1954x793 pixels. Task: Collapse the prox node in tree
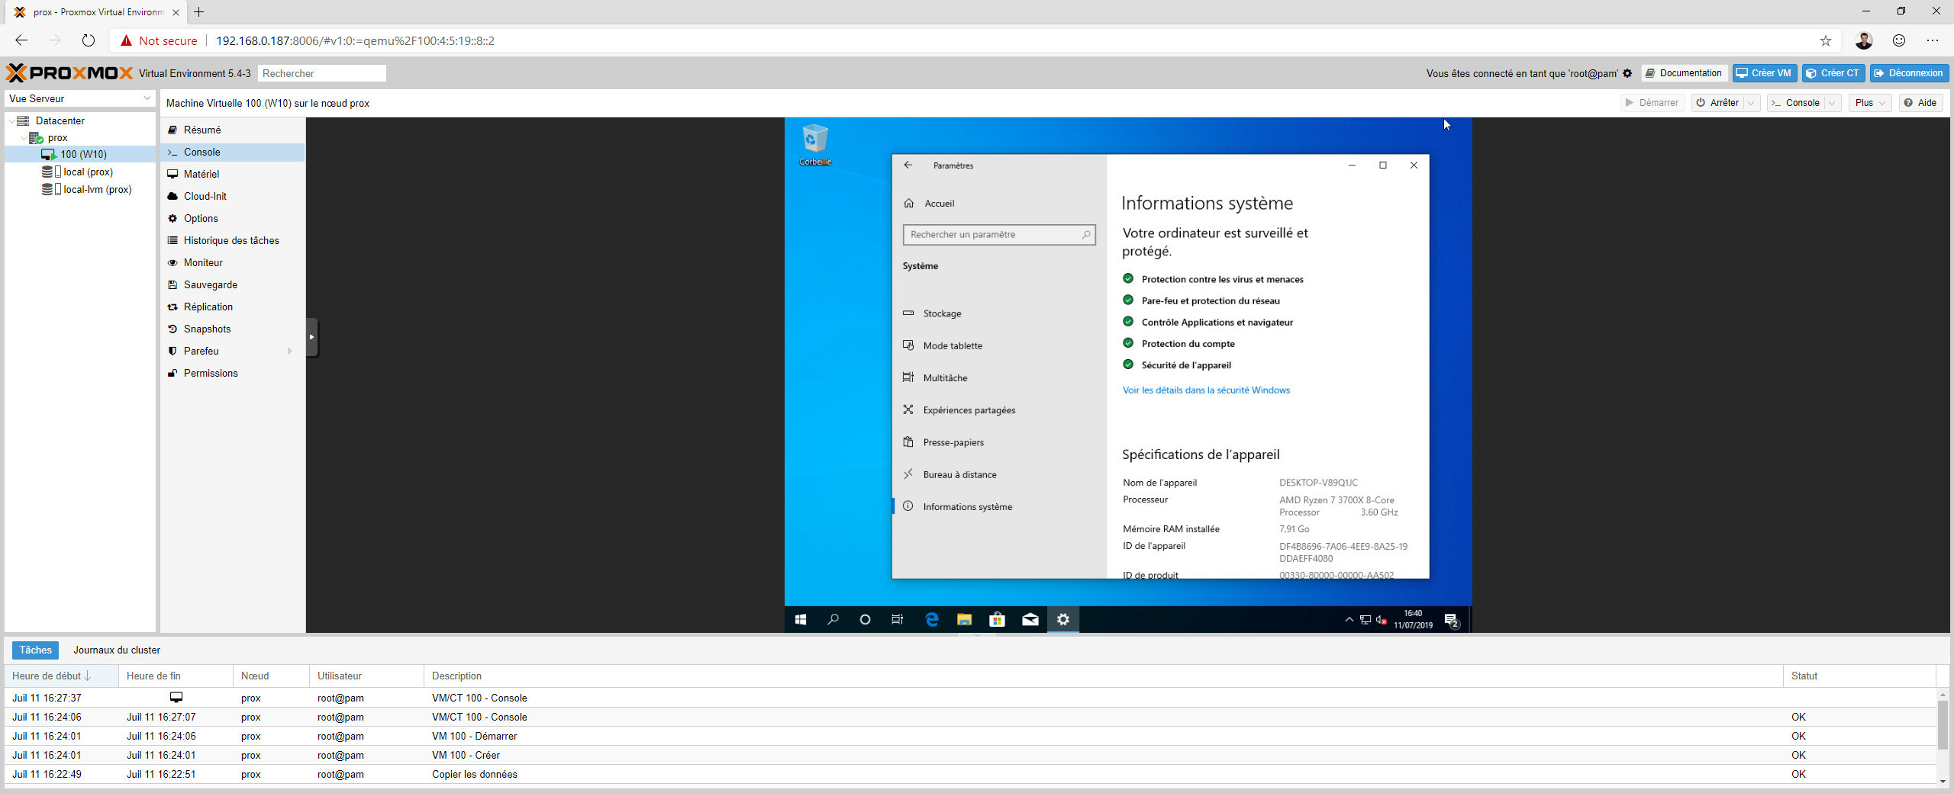click(24, 138)
